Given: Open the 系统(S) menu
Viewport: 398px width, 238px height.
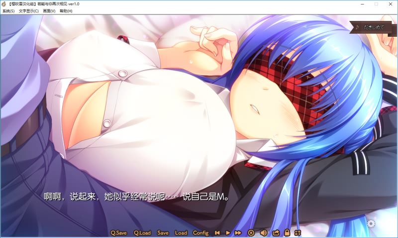Looking at the screenshot, I should pos(8,11).
